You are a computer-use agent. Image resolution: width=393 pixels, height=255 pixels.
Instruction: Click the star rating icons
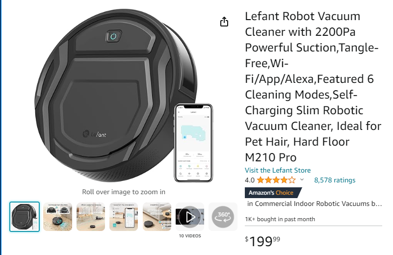(276, 180)
